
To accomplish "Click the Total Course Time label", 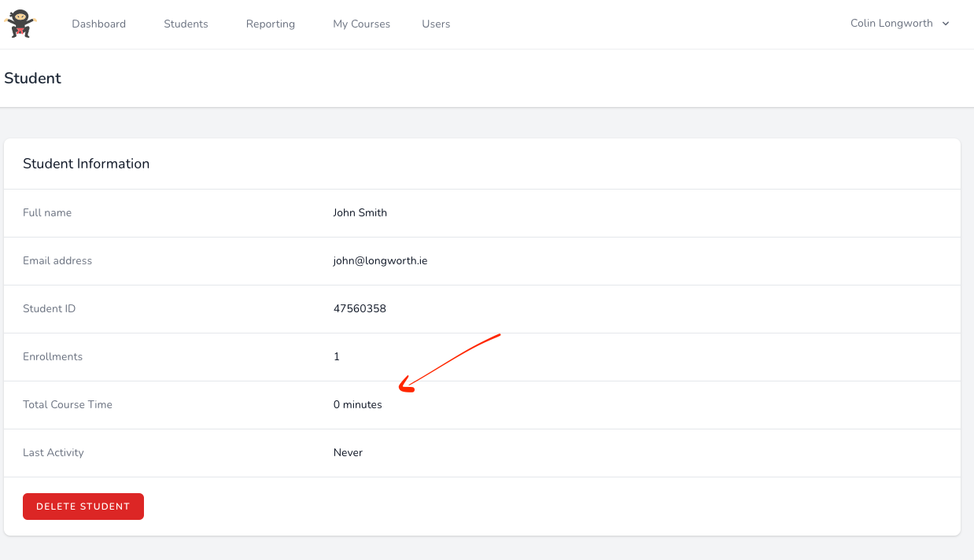I will [68, 404].
